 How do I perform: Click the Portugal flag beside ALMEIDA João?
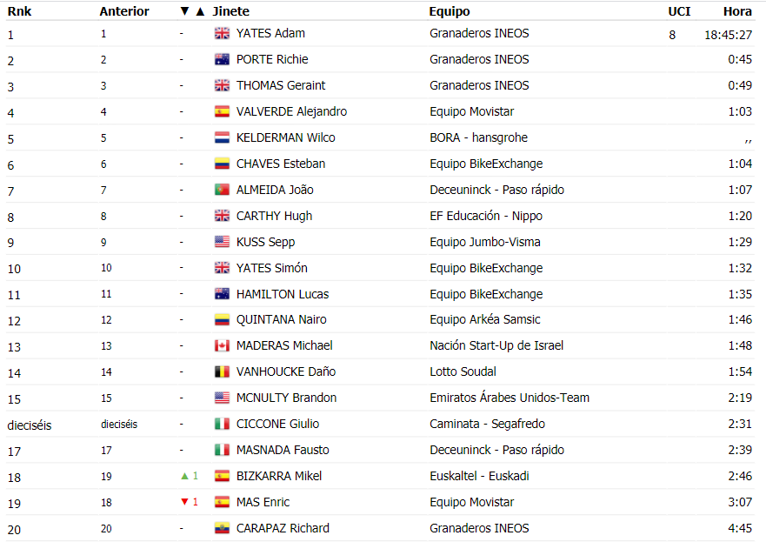pos(222,190)
